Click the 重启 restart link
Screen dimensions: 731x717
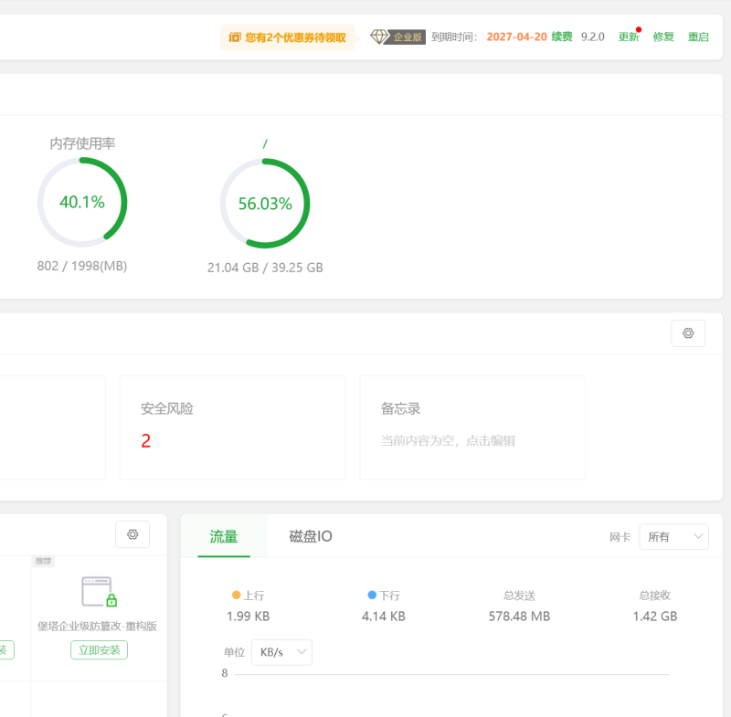(698, 37)
